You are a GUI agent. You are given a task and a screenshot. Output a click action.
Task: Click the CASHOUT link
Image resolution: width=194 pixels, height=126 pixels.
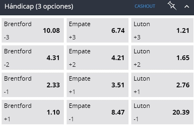[x=145, y=6]
